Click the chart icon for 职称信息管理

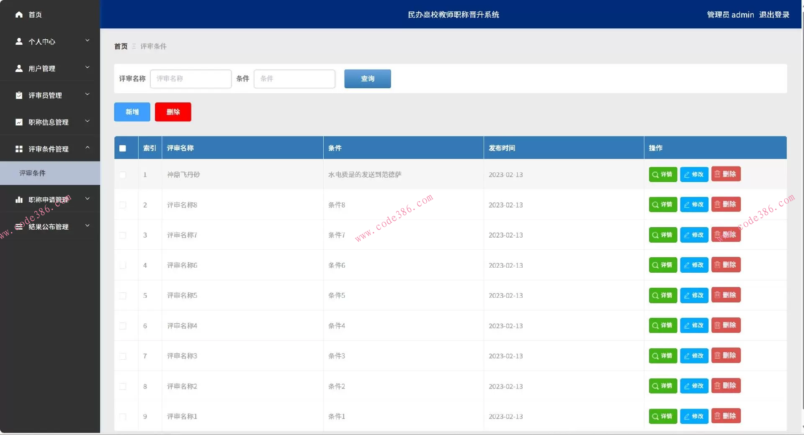[19, 122]
